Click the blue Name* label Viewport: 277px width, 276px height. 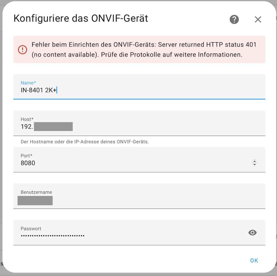coord(28,83)
